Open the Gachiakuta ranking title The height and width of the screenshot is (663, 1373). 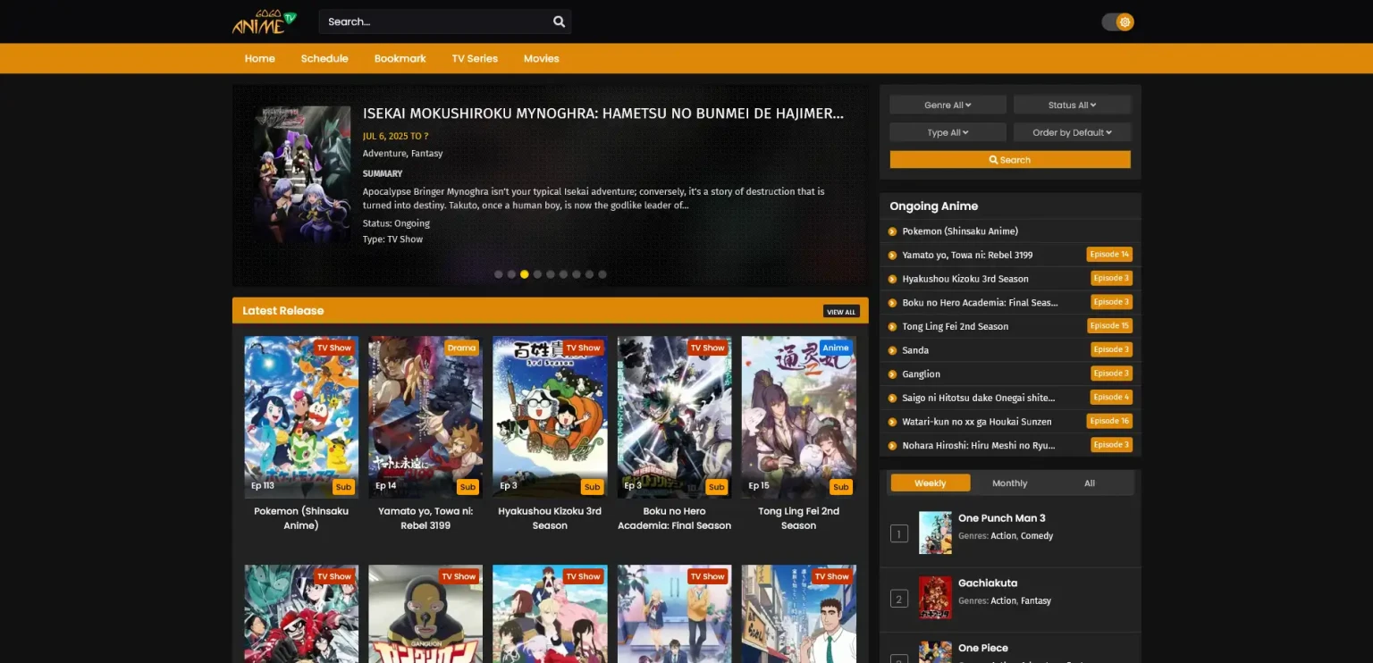988,583
